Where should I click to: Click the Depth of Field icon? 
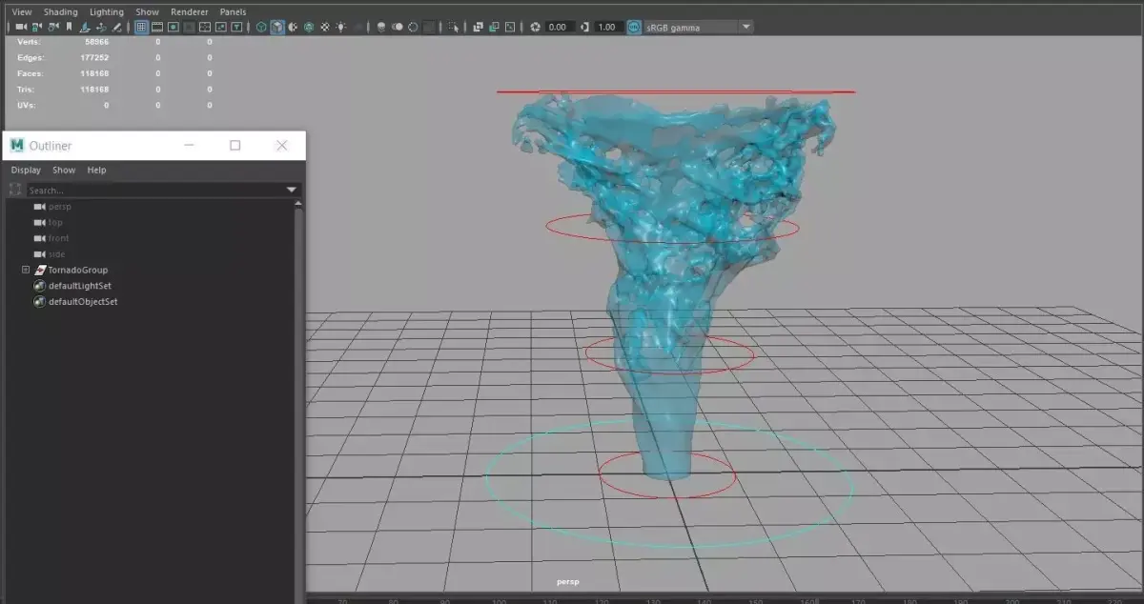tap(429, 27)
